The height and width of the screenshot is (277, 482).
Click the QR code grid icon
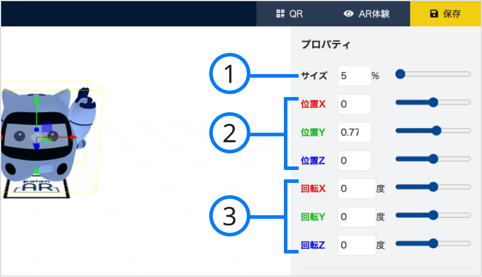280,14
